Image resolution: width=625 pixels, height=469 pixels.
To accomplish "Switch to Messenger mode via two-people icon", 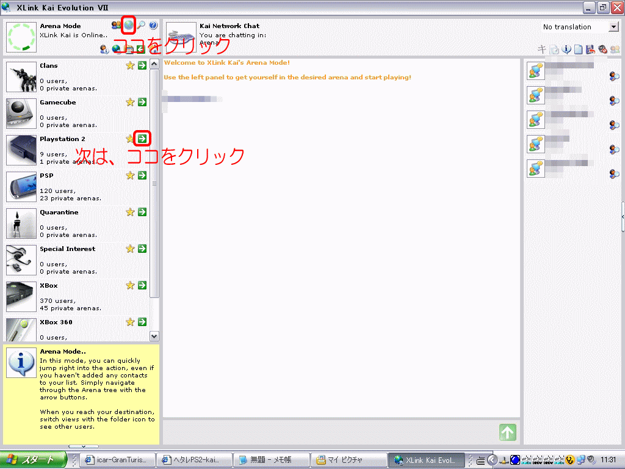I will (116, 25).
